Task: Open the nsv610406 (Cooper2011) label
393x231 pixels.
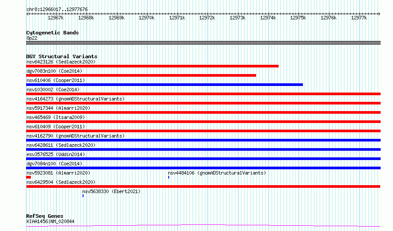Action: coord(56,80)
